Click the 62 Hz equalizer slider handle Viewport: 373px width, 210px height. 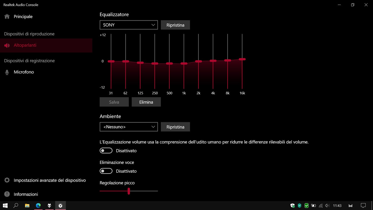(x=126, y=61)
